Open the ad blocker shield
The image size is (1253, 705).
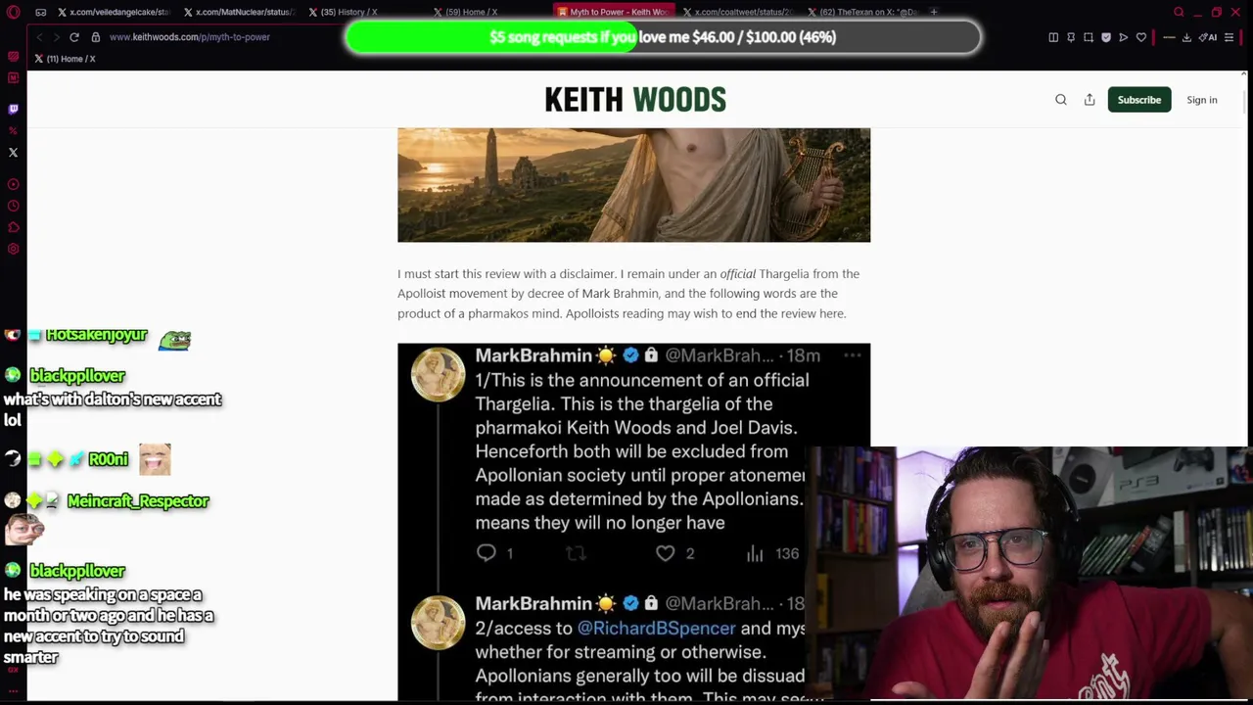point(1106,37)
